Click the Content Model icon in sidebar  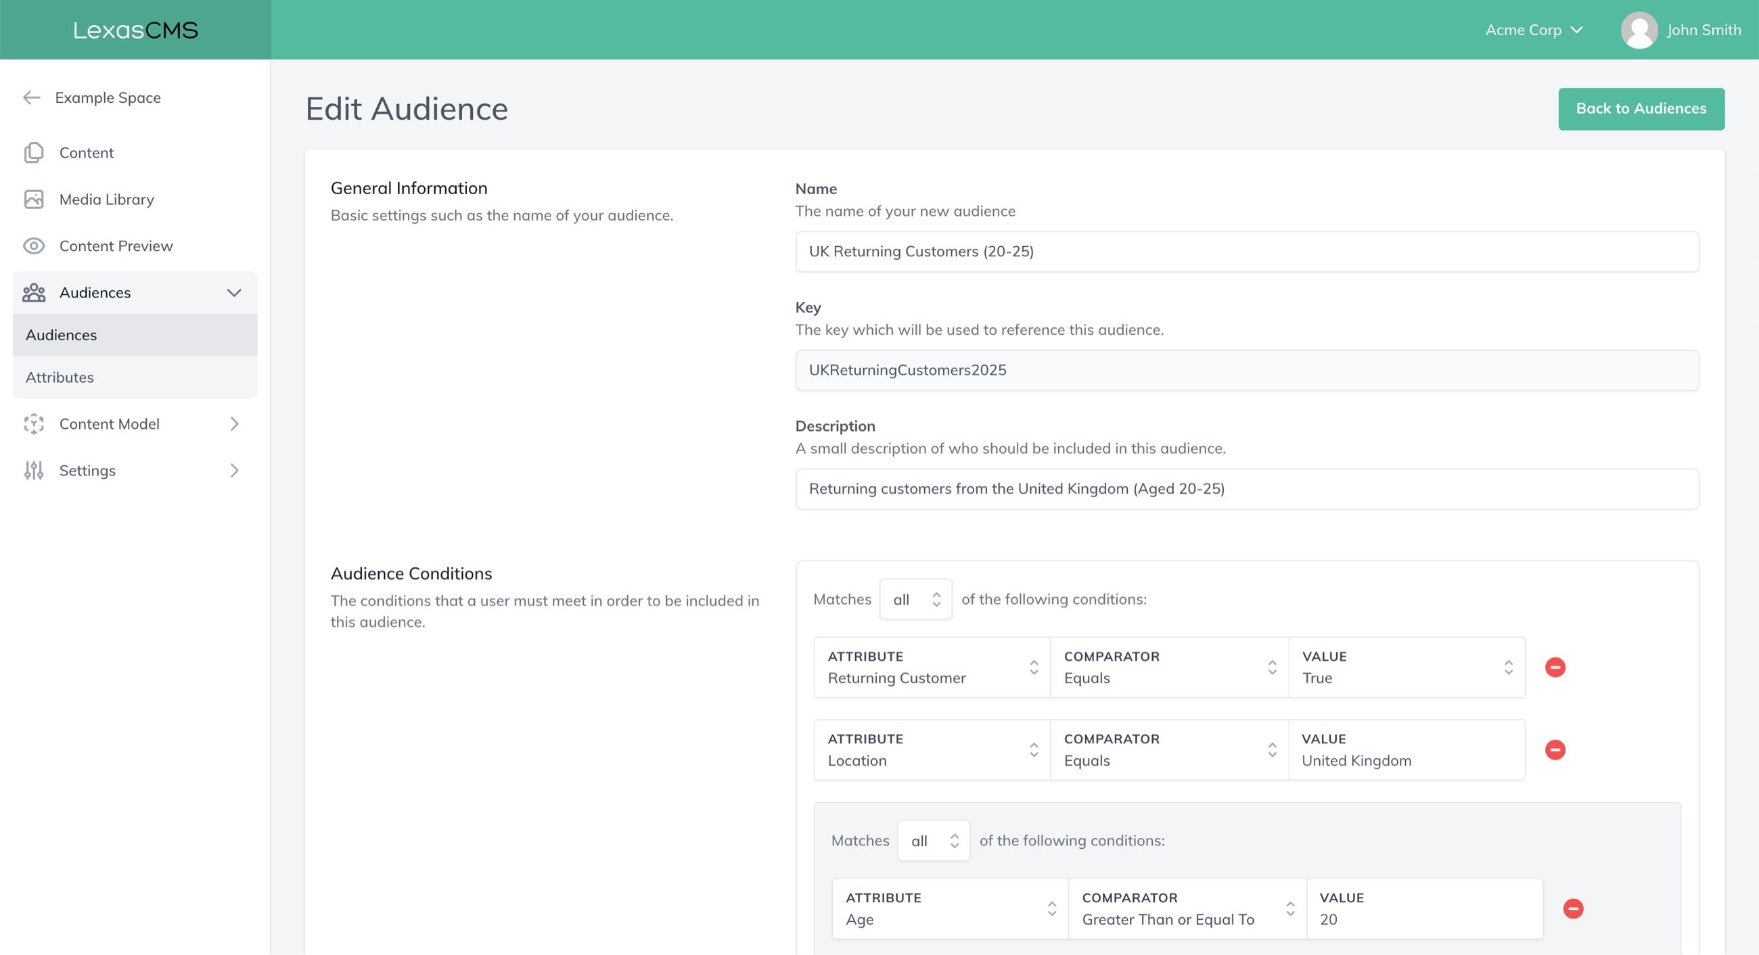(x=33, y=424)
